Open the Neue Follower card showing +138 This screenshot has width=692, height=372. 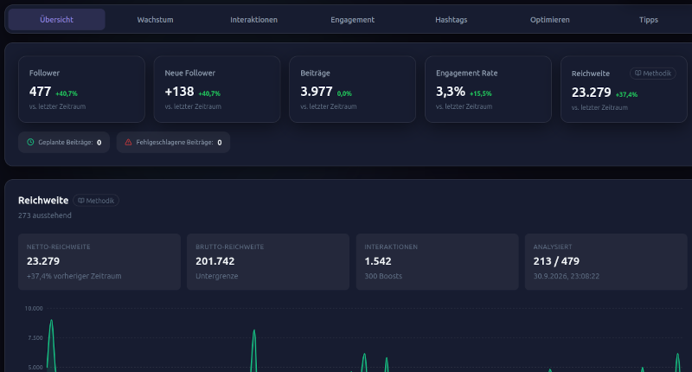tap(217, 89)
